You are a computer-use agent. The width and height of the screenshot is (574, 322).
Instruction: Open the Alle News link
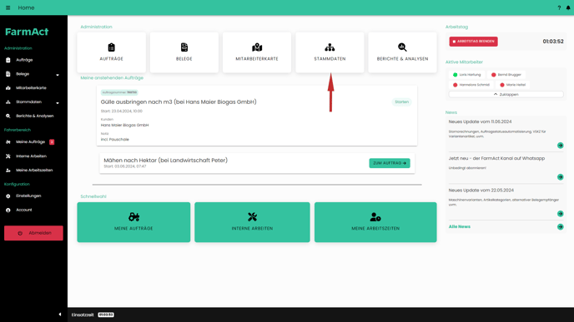460,226
